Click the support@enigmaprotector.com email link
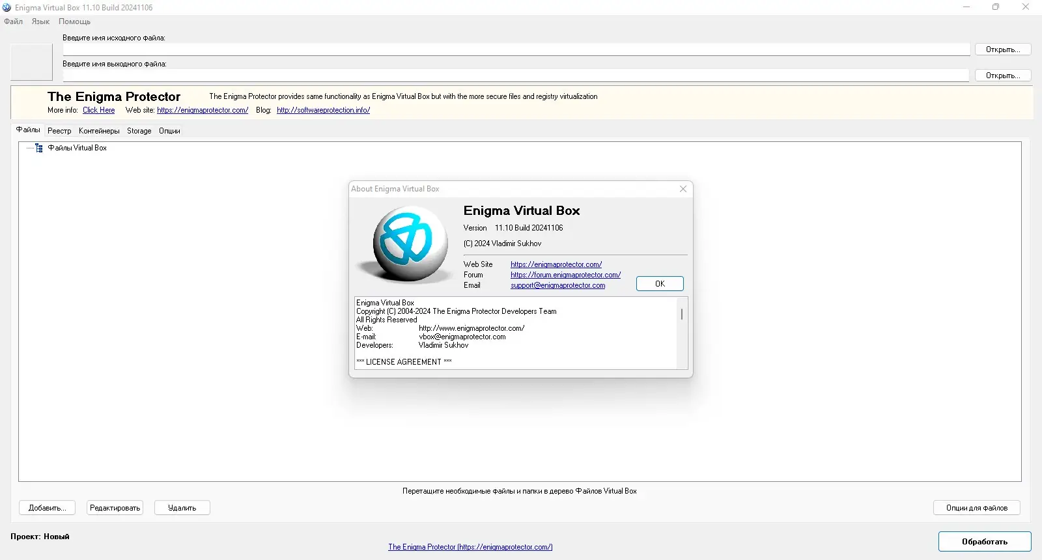 point(557,285)
